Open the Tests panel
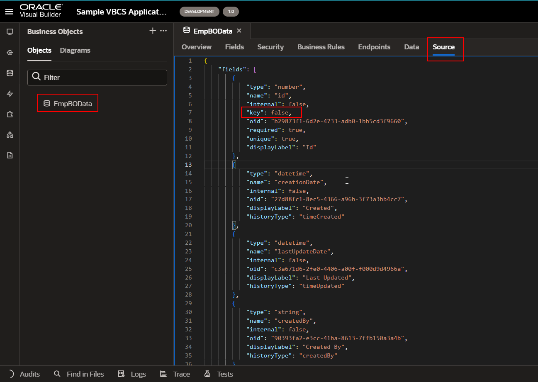 click(x=225, y=374)
